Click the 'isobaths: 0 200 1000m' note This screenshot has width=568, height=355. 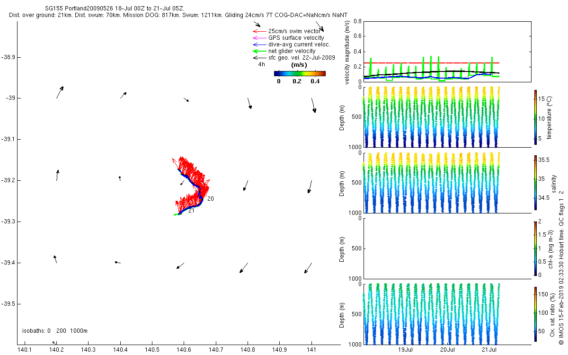55,331
